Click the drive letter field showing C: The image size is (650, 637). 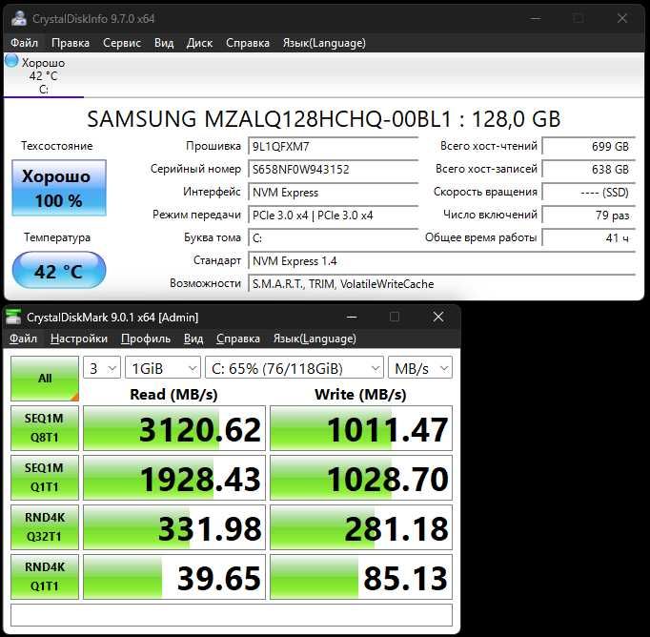(334, 238)
